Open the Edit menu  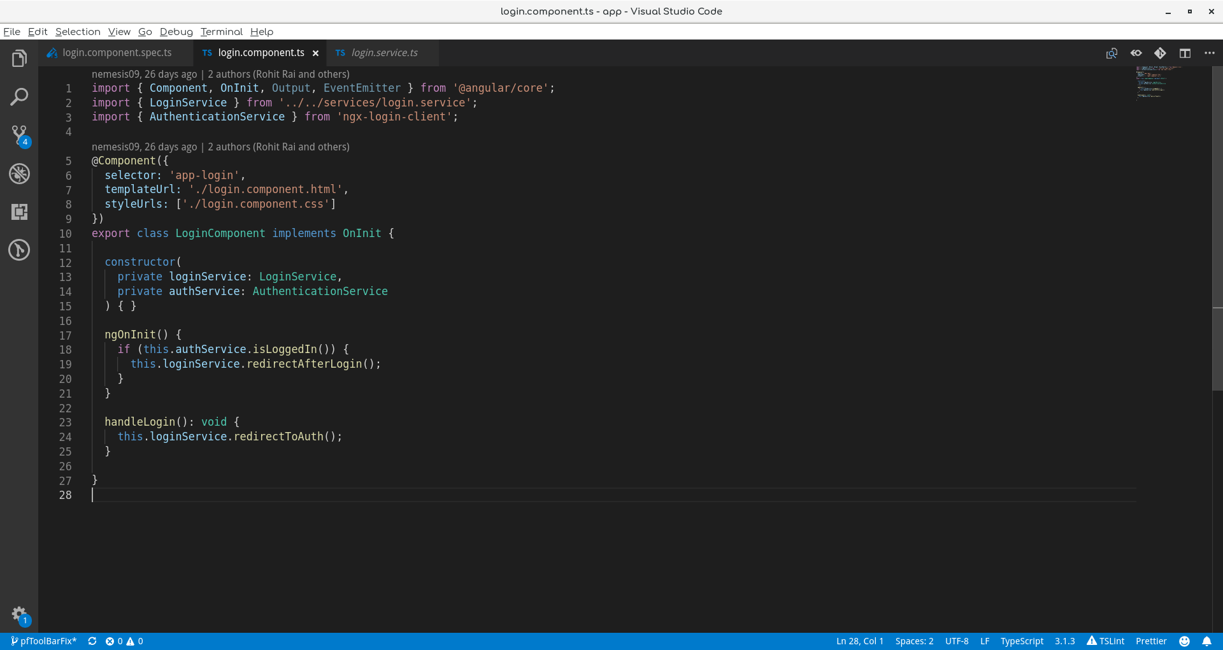coord(38,32)
